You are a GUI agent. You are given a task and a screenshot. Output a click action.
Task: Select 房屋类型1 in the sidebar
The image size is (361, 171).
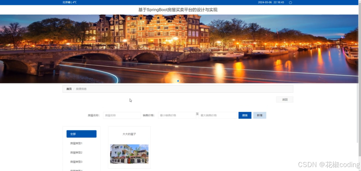point(76,143)
